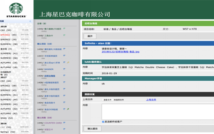Click green flag next to project 1449
Screen dimensions: 214x134
click(64, 29)
